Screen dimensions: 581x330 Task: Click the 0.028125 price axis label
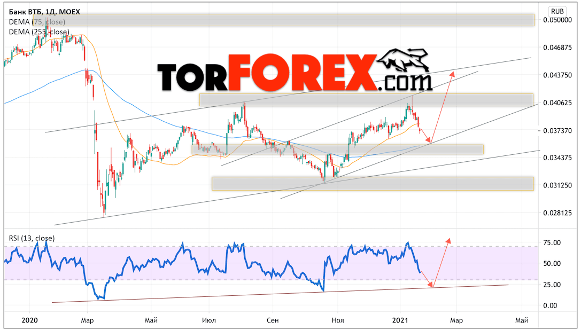click(x=557, y=213)
